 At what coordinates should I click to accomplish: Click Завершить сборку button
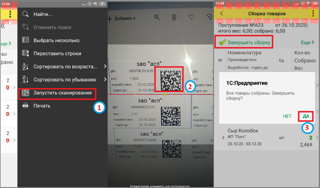pyautogui.click(x=244, y=42)
